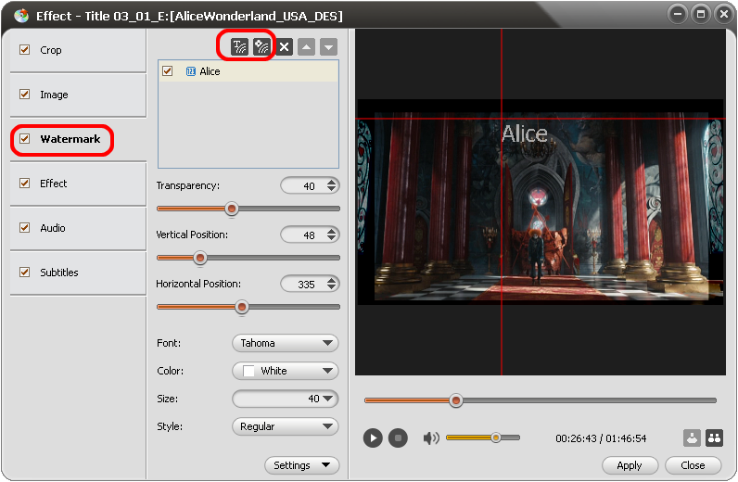
Task: Click the app logo icon in the title bar
Action: tap(21, 16)
